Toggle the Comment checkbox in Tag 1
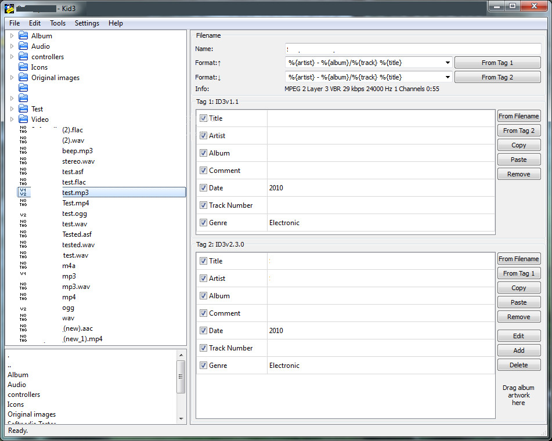Viewport: 552px width, 441px height. (x=203, y=171)
